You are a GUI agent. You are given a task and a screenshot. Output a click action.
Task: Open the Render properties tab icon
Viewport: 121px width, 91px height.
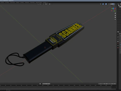coord(118,36)
